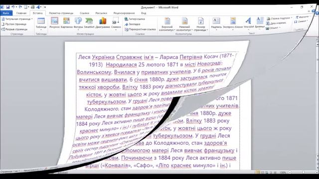This screenshot has width=319, height=179.
Task: Insert a Рисунок from file
Action: pos(54,23)
